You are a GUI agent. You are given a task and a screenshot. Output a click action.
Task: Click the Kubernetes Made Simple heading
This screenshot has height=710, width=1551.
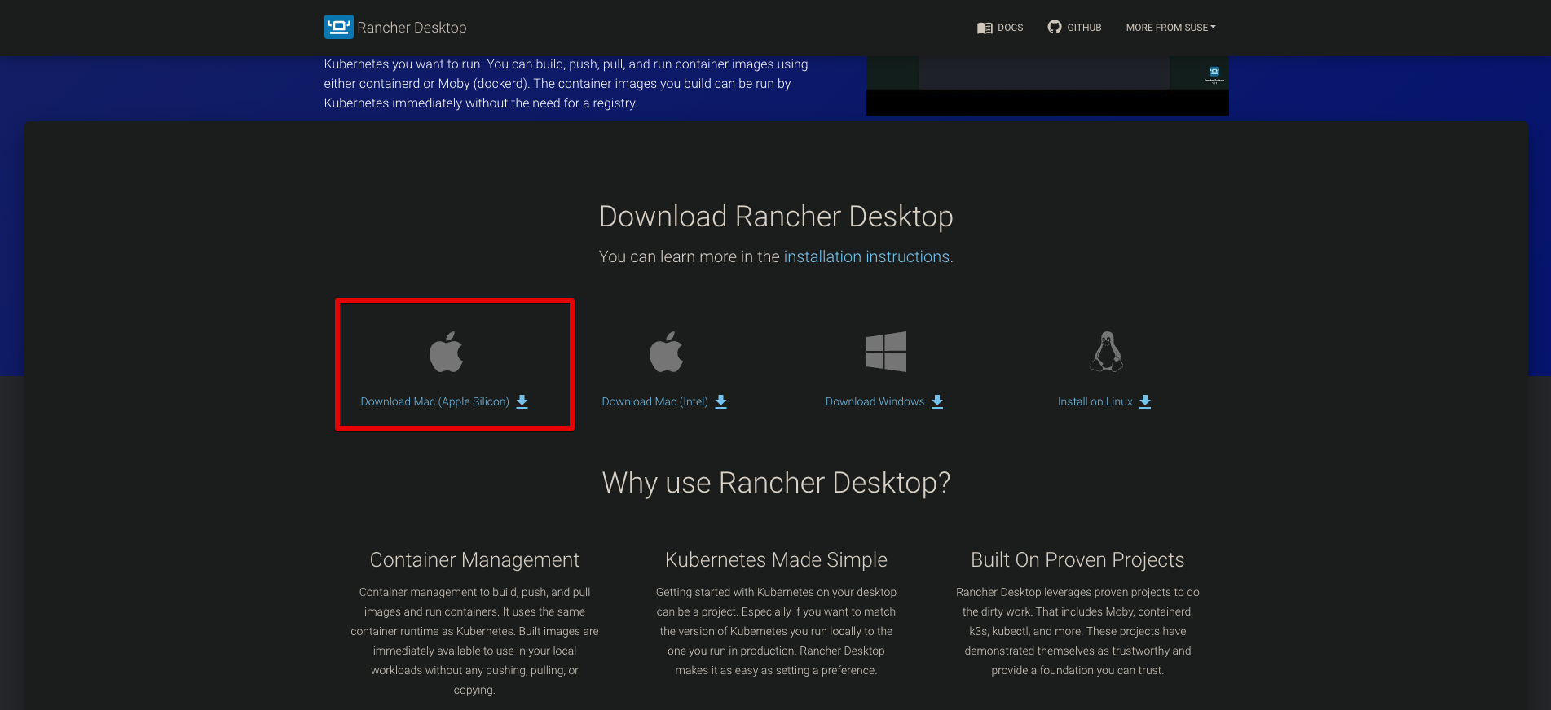[x=776, y=560]
